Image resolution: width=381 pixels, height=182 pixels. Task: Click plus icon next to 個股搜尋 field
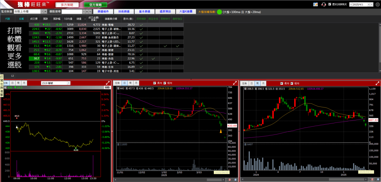click(x=87, y=11)
